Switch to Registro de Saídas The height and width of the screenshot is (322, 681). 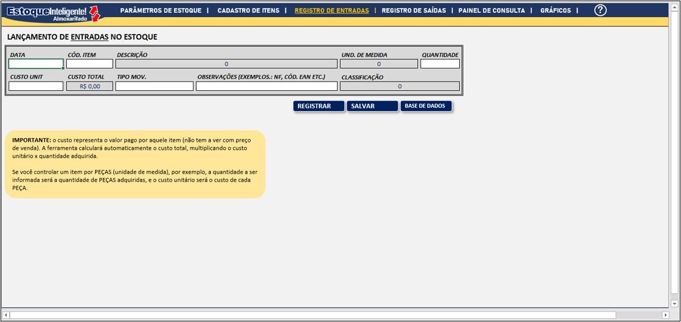tap(414, 10)
